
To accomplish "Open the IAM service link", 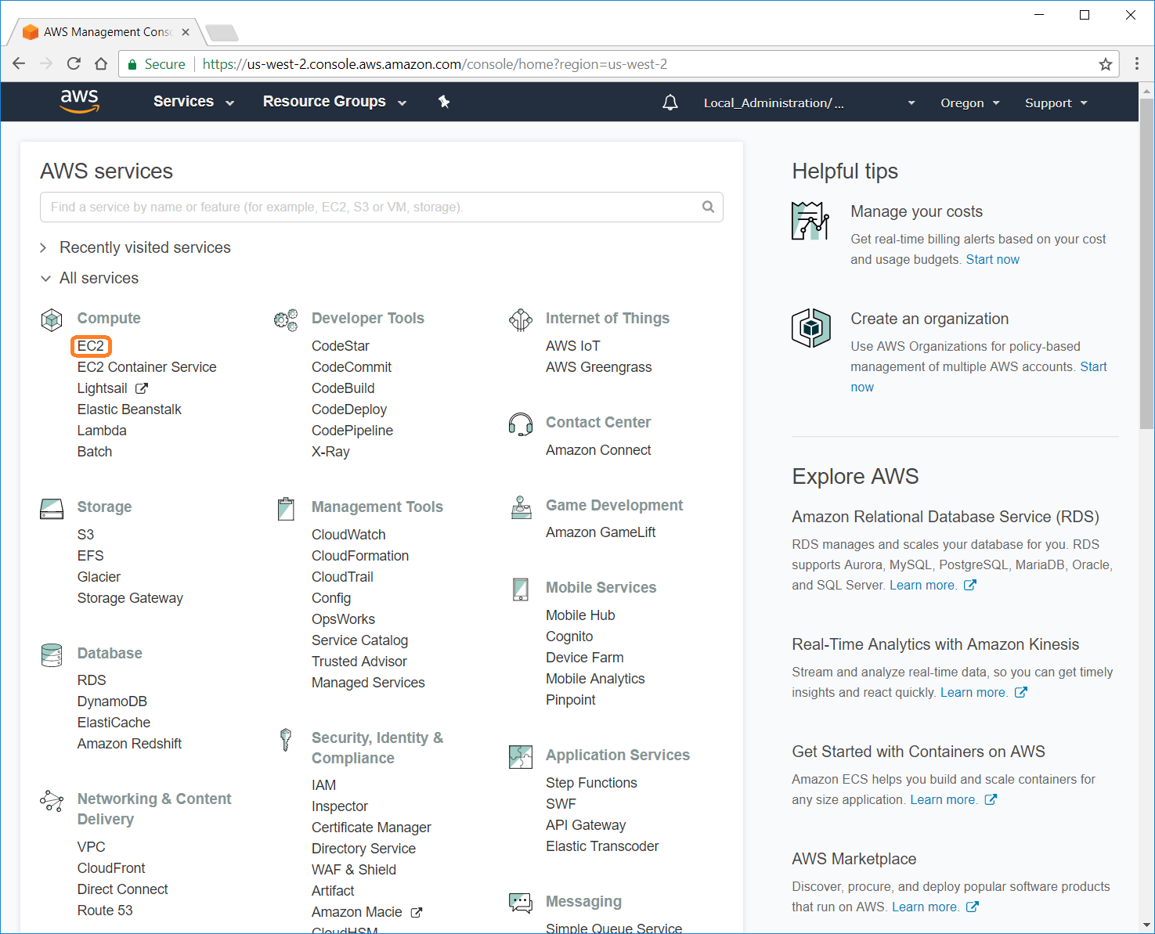I will 323,785.
